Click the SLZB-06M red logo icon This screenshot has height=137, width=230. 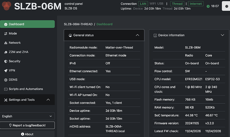pyautogui.click(x=6, y=6)
